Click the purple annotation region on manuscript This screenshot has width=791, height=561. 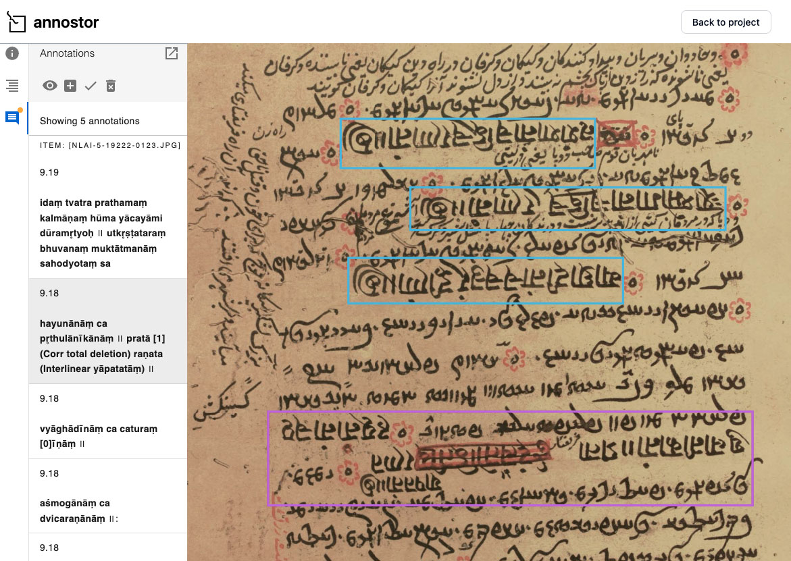tap(510, 458)
